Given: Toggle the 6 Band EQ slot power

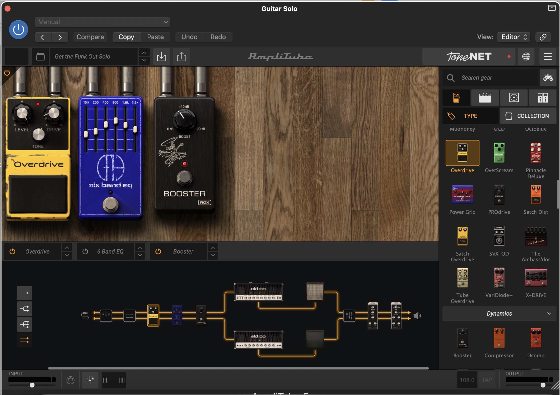Looking at the screenshot, I should coord(85,251).
